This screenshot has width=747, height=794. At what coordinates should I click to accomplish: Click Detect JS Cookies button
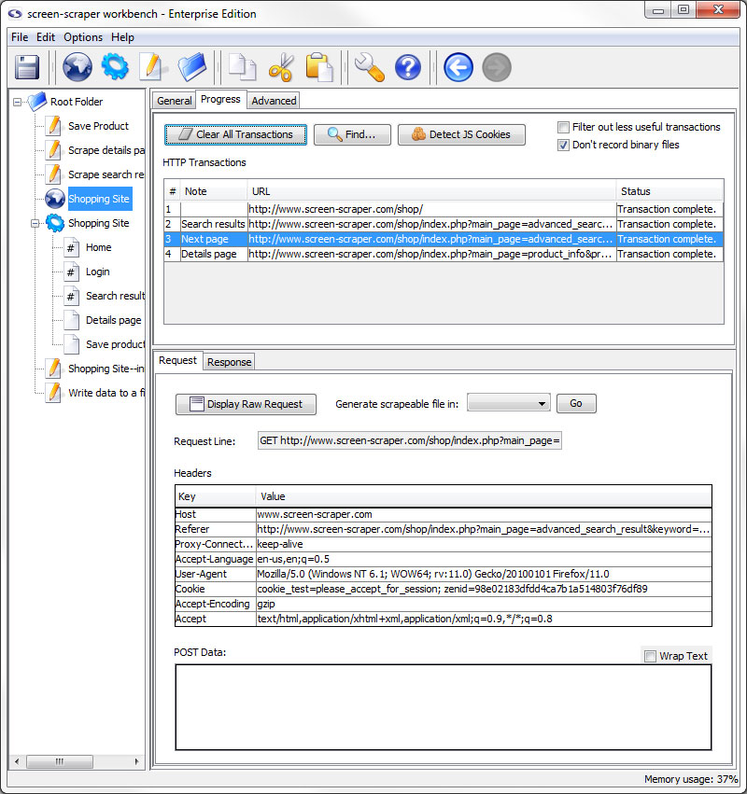pyautogui.click(x=461, y=134)
